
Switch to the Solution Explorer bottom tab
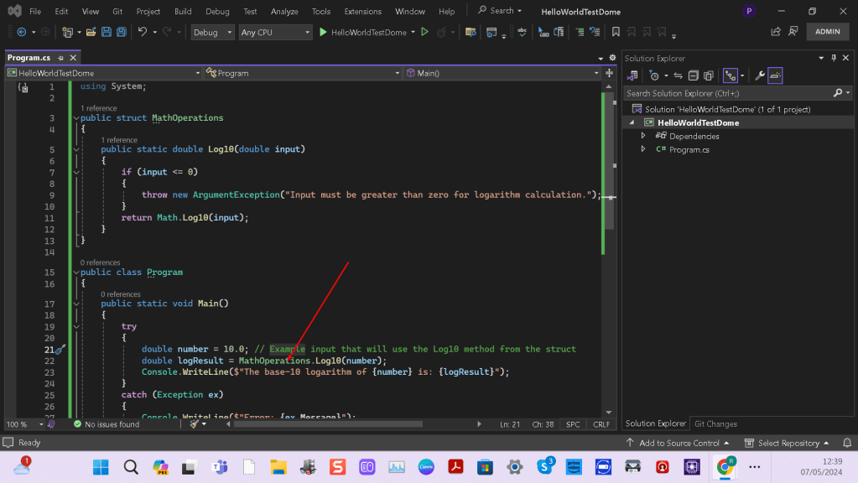(656, 424)
